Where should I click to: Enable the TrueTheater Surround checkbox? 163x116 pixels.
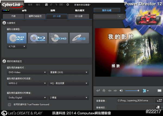point(9,105)
